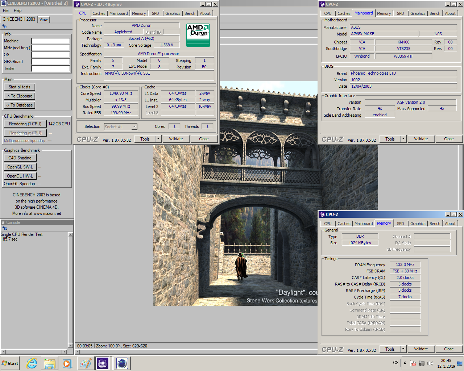Run the OpenGL SW-L benchmark
Viewport: 464px width, 371px height.
tap(20, 167)
